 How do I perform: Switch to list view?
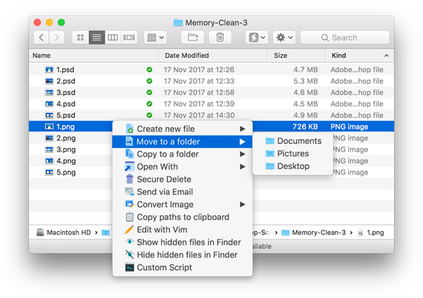point(97,37)
